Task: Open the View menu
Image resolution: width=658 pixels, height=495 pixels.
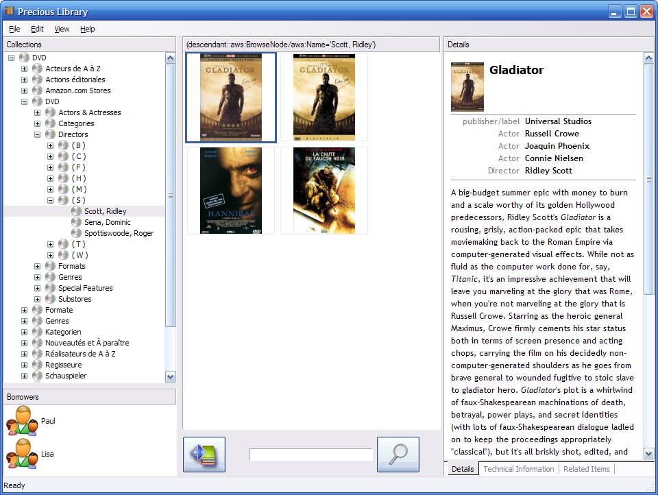Action: [62, 29]
